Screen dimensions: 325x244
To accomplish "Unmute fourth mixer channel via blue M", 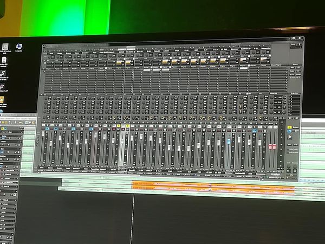I will (73, 129).
